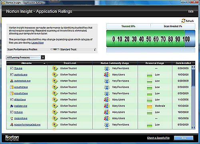Open the dllhost.exe file link

(20, 100)
